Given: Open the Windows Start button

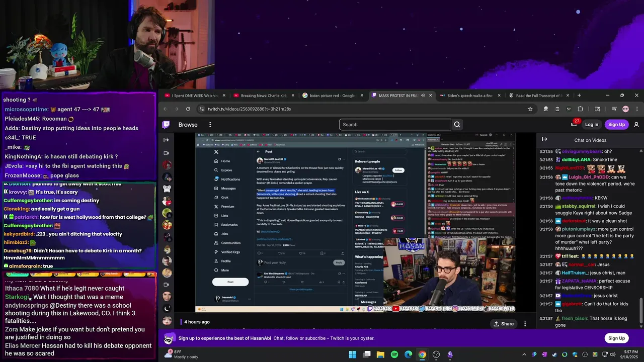Looking at the screenshot, I should click(x=353, y=354).
